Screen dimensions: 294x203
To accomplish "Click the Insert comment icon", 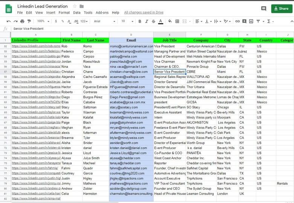I will (x=244, y=21).
